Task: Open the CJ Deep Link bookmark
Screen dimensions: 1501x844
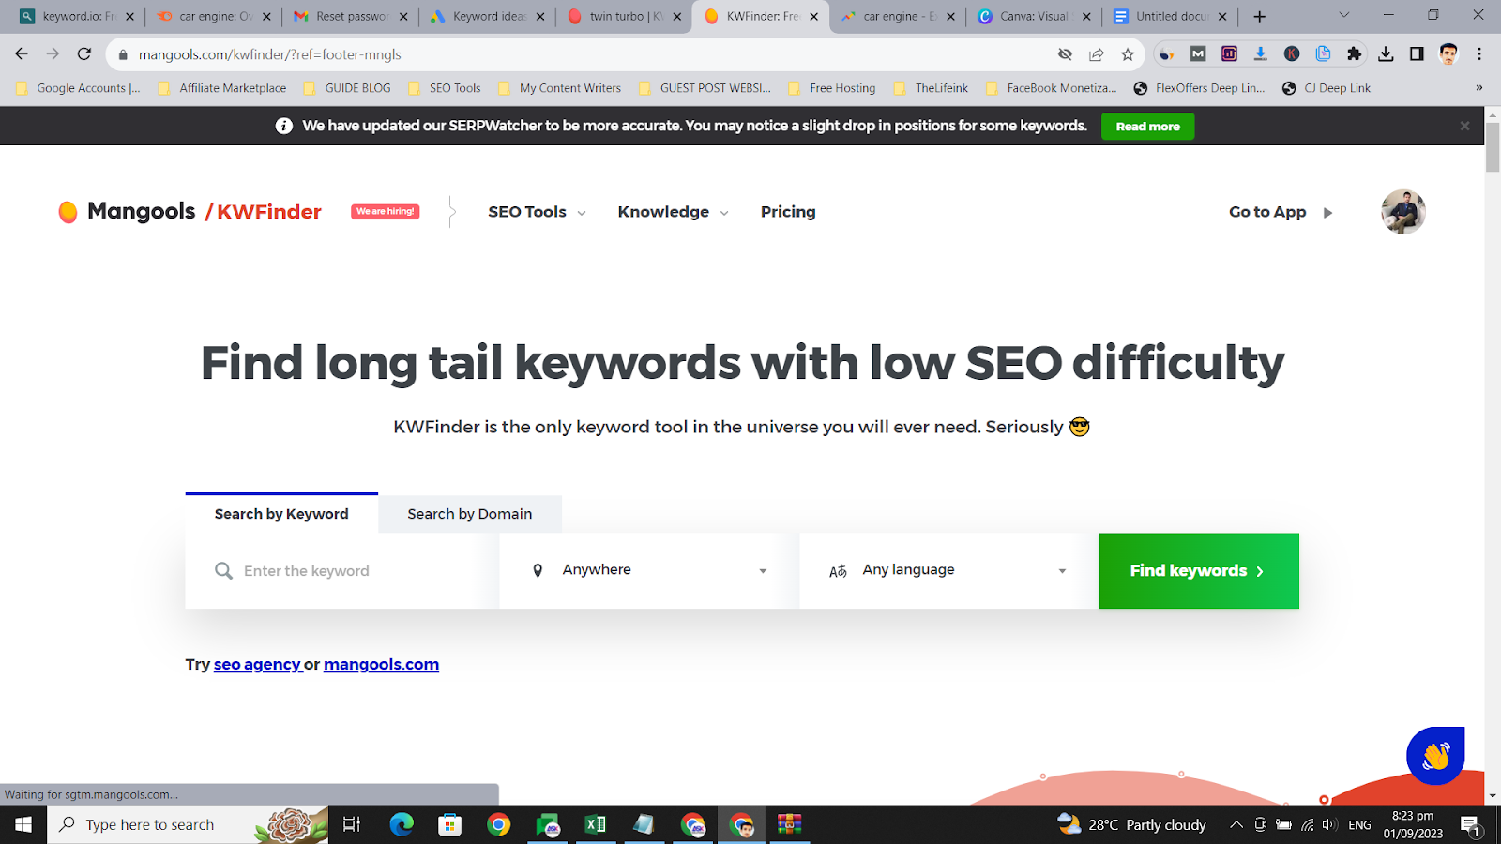Action: 1327,88
